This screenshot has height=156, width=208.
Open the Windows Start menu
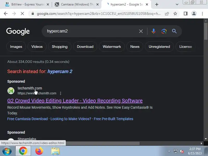7,151
